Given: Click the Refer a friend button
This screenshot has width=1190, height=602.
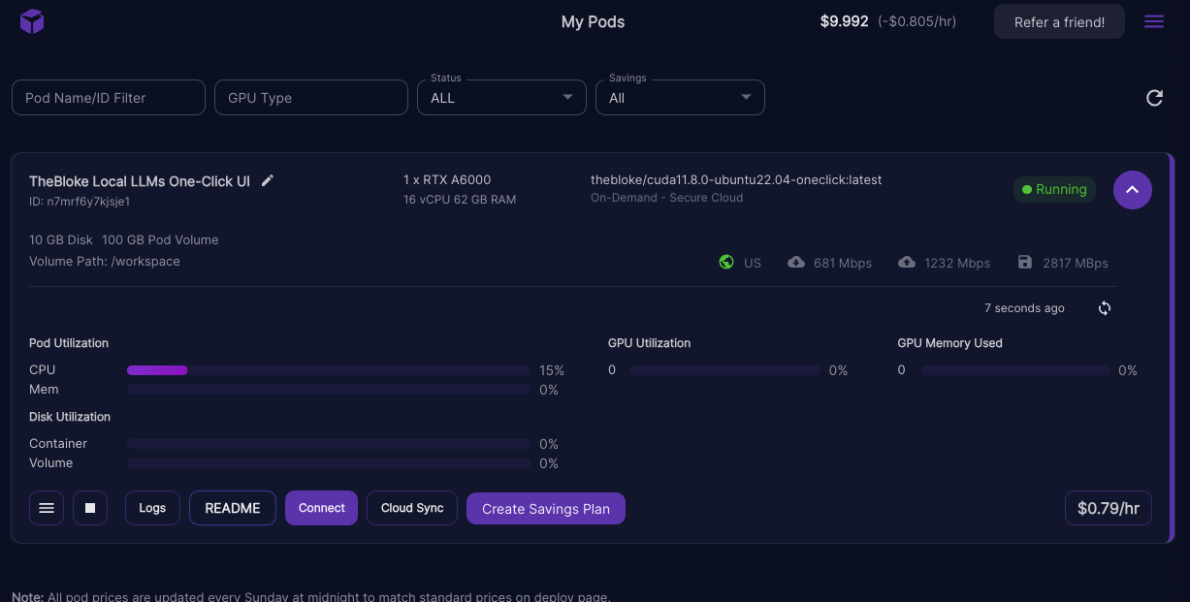Looking at the screenshot, I should [x=1059, y=21].
